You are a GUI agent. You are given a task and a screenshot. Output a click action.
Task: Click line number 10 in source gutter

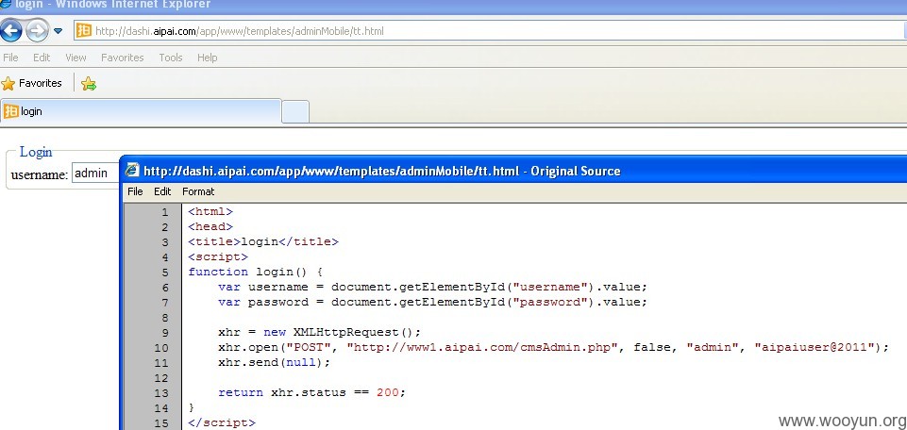(161, 348)
